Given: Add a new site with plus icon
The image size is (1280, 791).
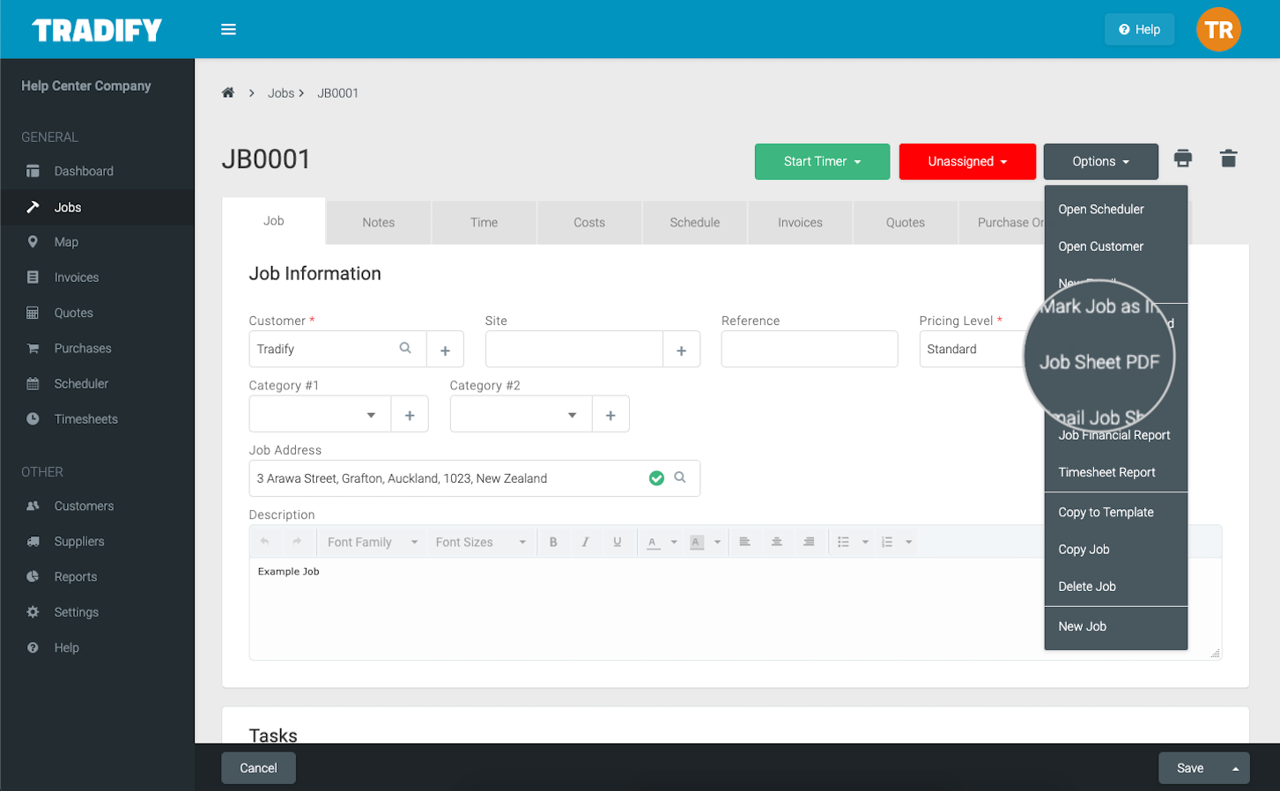Looking at the screenshot, I should pyautogui.click(x=681, y=350).
